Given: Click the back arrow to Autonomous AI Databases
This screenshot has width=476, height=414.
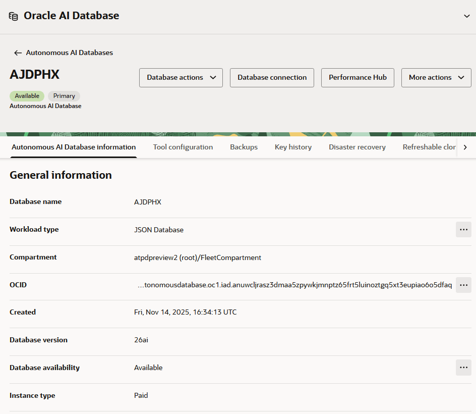Looking at the screenshot, I should (x=18, y=53).
